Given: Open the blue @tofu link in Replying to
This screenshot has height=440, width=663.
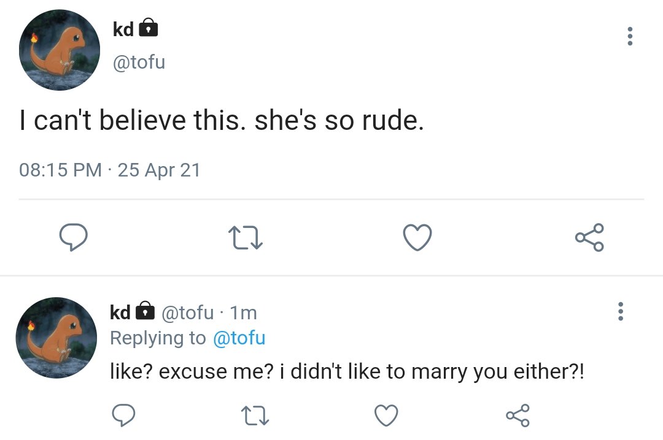Looking at the screenshot, I should (239, 338).
